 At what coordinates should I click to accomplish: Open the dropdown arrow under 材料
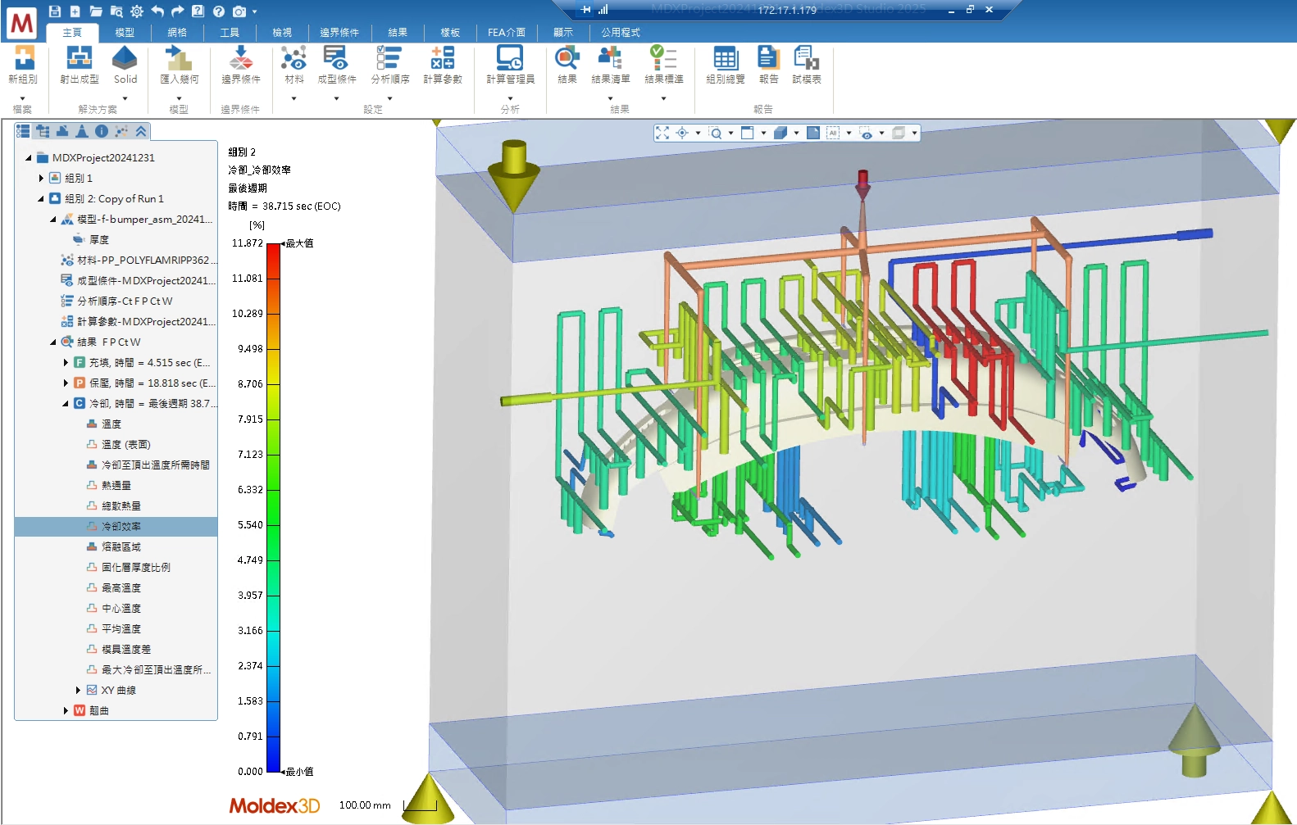click(x=294, y=99)
